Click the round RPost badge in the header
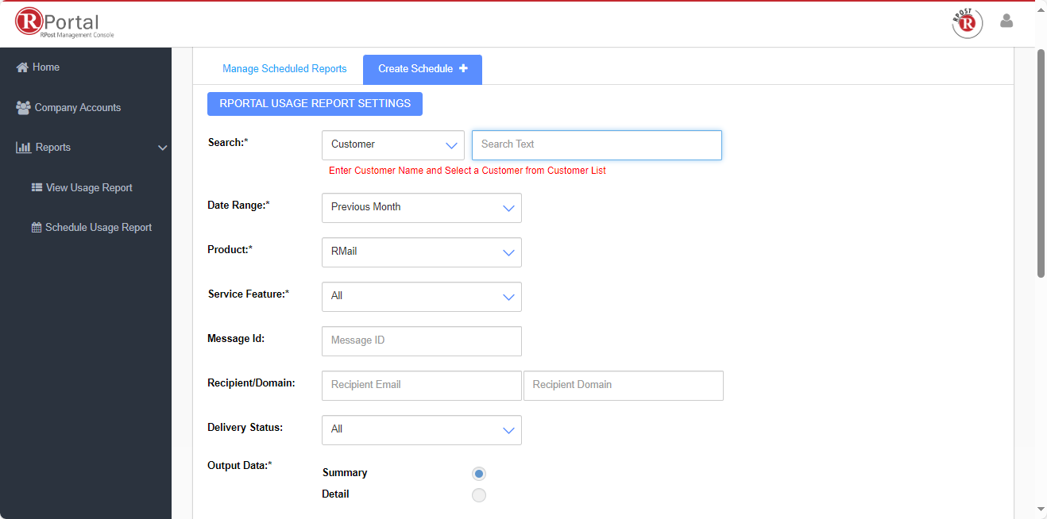The height and width of the screenshot is (519, 1047). tap(967, 23)
